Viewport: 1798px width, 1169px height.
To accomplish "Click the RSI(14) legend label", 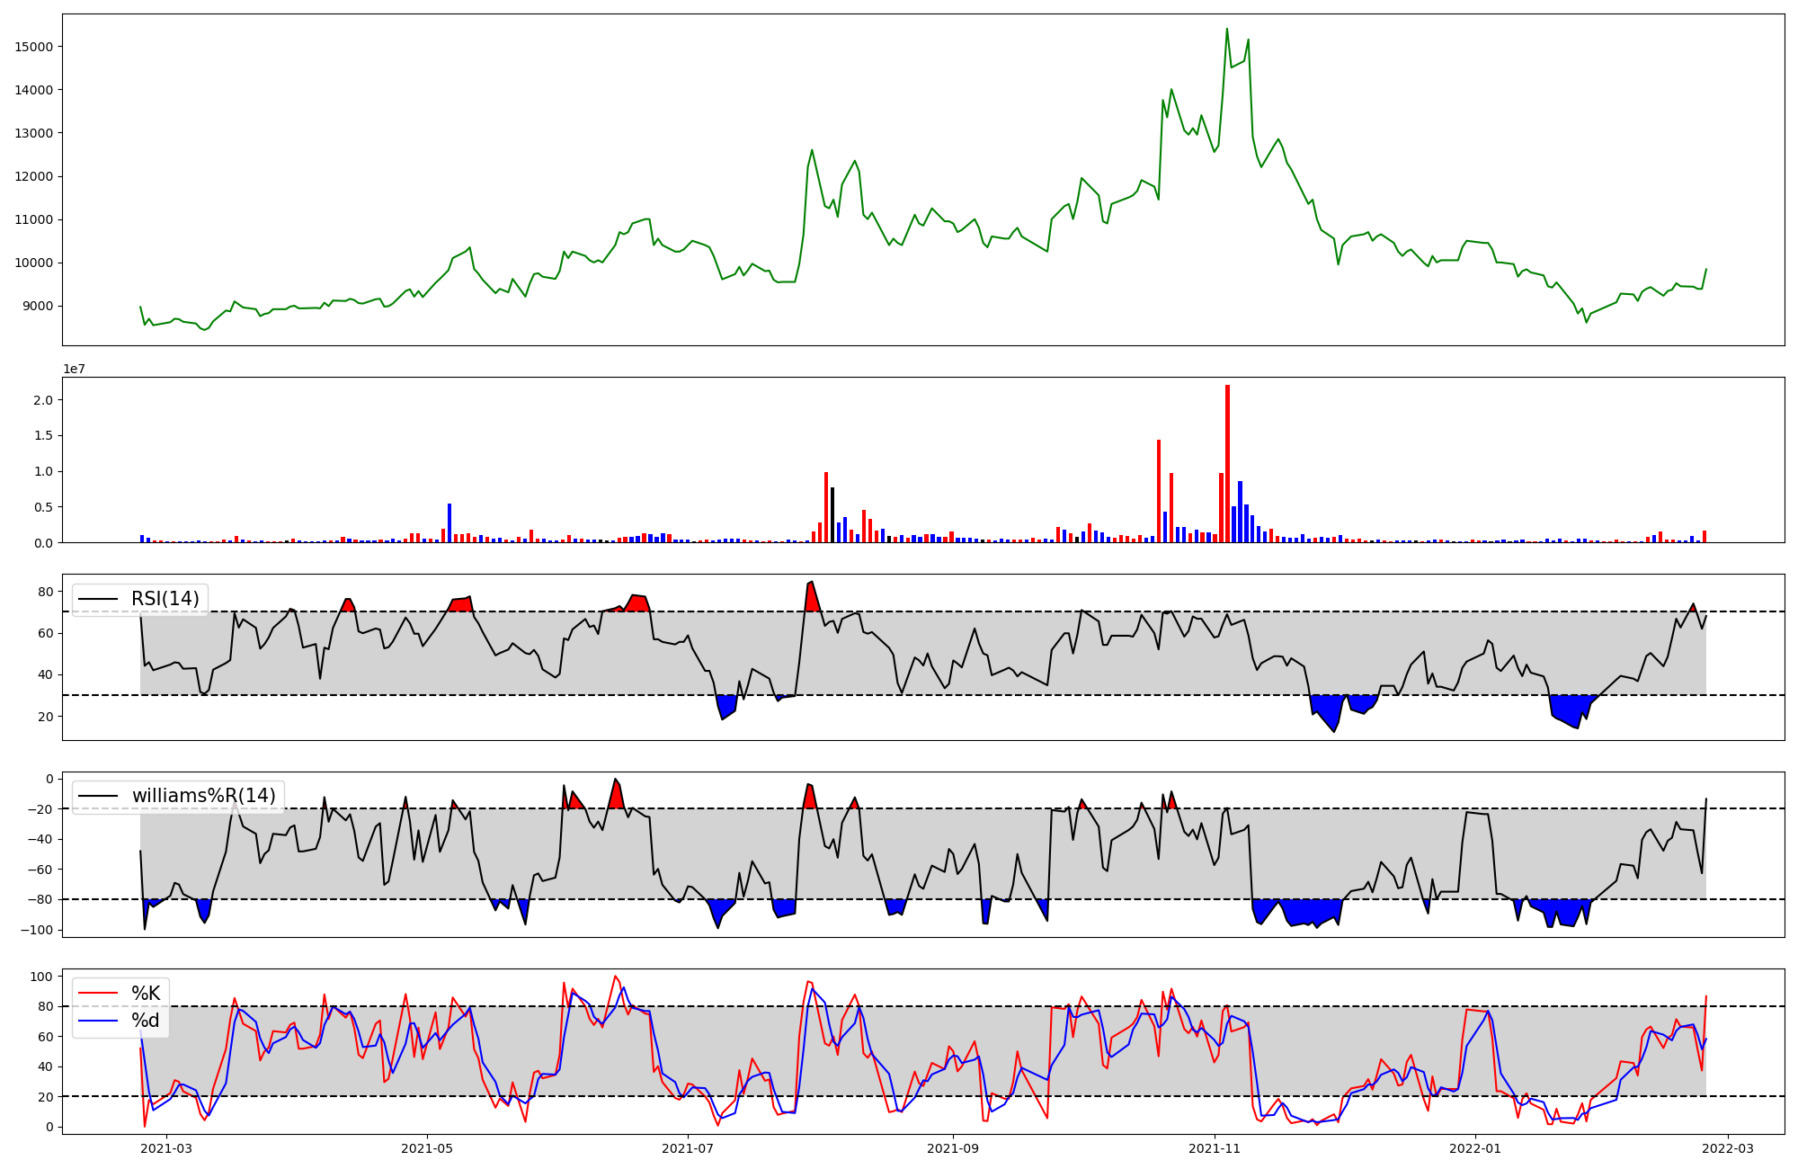I will pos(166,599).
